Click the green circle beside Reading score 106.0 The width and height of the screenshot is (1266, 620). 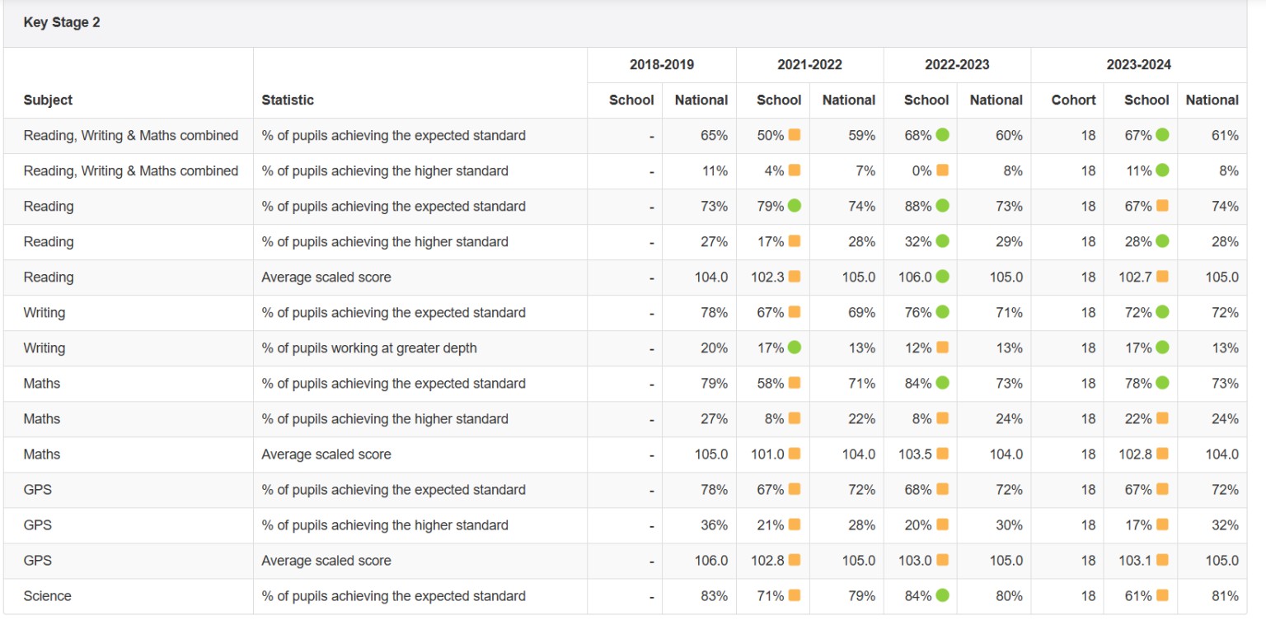coord(942,277)
